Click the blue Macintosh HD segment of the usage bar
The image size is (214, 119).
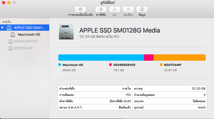[101, 58]
